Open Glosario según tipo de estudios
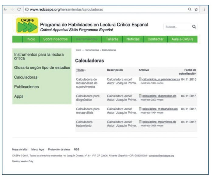The height and width of the screenshot is (179, 213). coord(42,67)
